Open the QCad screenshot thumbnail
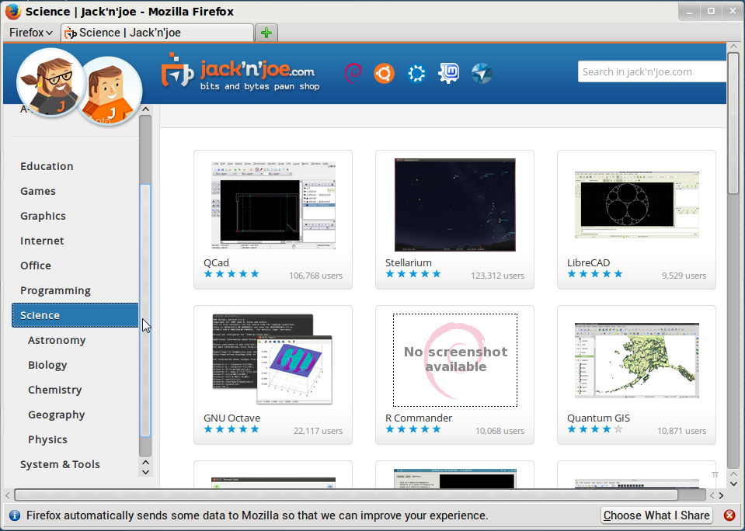 tap(273, 204)
